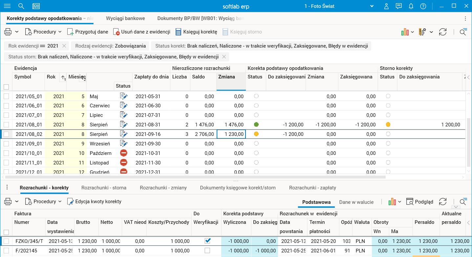Show notifications bell
The image size is (472, 257).
tap(411, 6)
